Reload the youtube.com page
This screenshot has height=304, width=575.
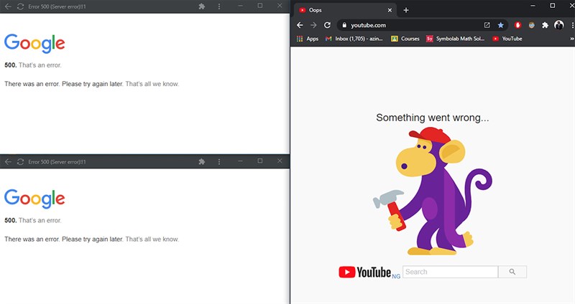click(x=327, y=25)
